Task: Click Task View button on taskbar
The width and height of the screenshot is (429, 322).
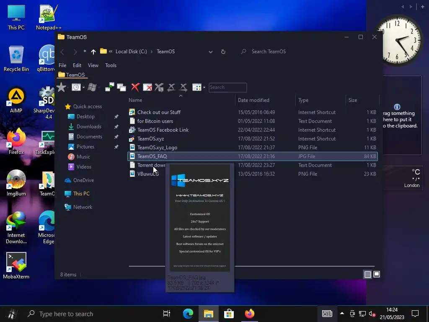Action: pyautogui.click(x=167, y=314)
